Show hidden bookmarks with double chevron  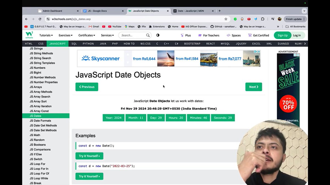pos(278,27)
